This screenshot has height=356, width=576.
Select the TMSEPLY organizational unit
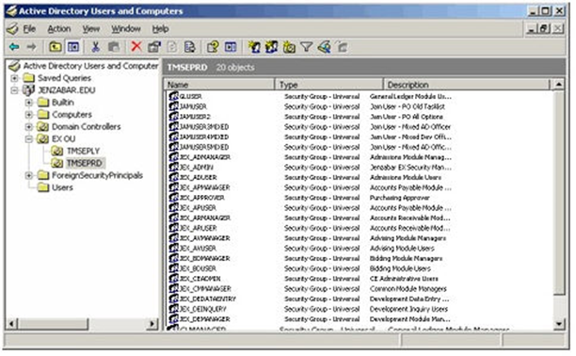[x=83, y=151]
